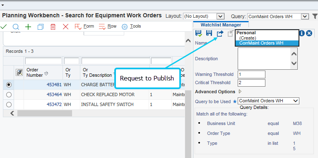
Task: Click the horizontal grid scrollbar thumb
Action: click(x=45, y=113)
